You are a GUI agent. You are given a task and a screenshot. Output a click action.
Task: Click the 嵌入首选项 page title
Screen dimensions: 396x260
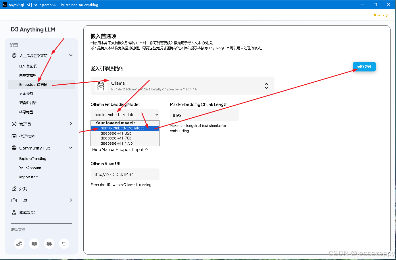(103, 36)
